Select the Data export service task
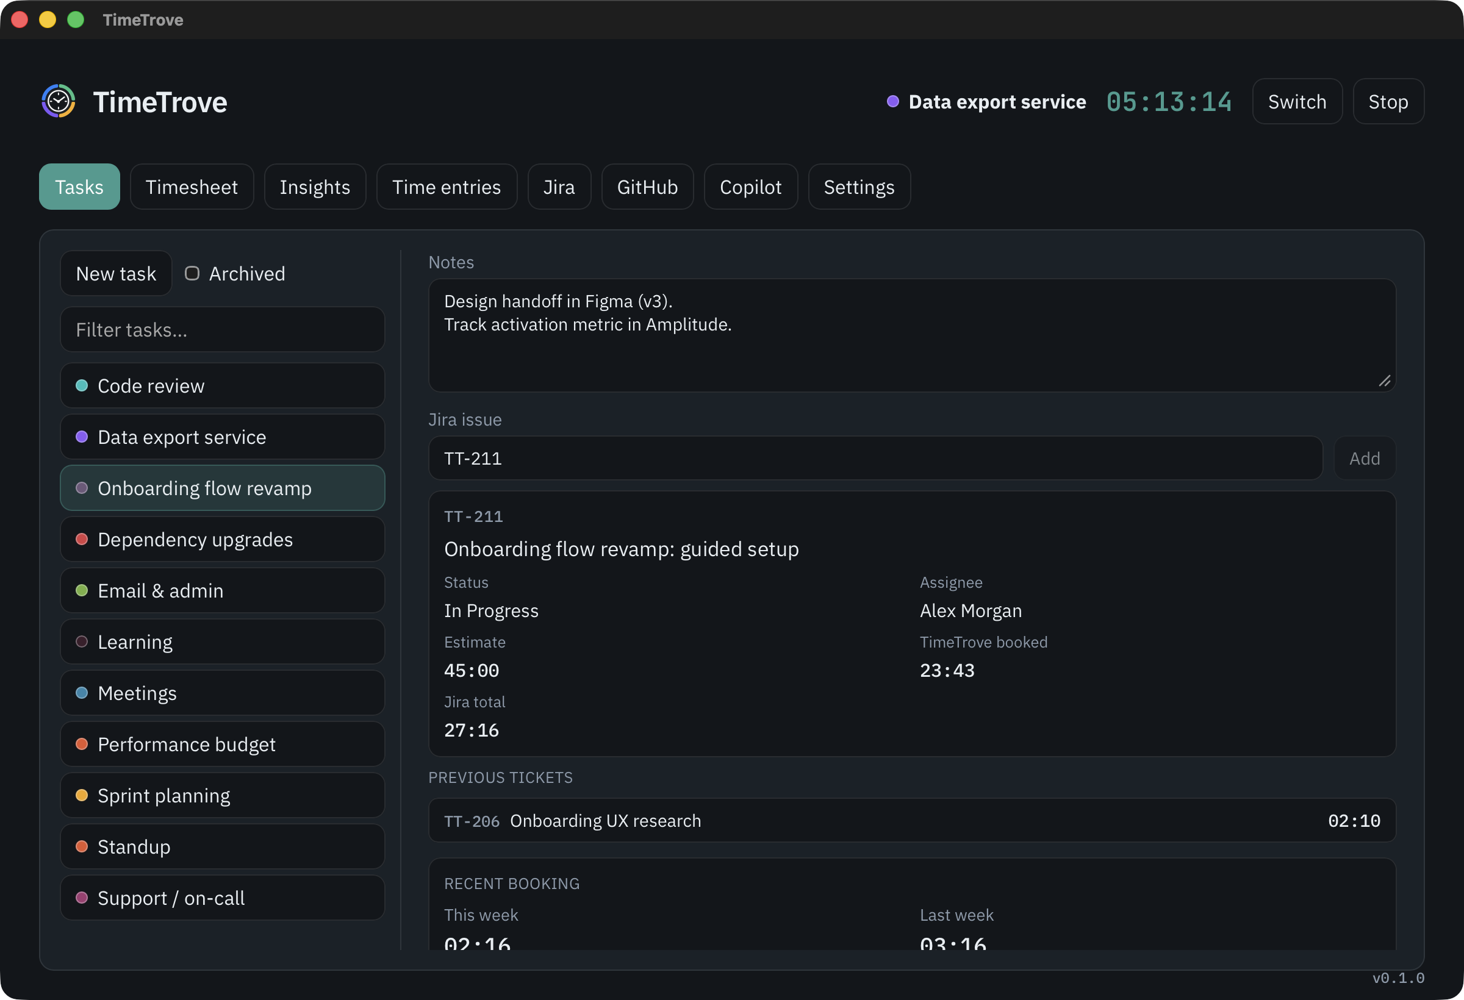Viewport: 1464px width, 1000px height. 223,437
